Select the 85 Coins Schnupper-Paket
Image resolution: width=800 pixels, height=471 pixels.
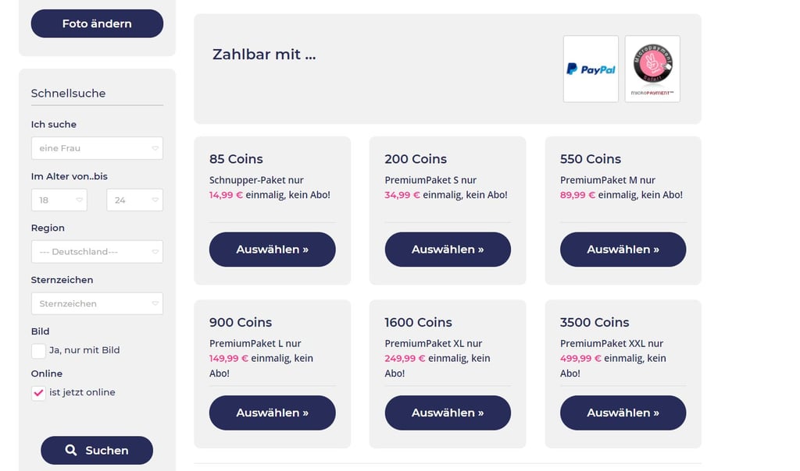(x=273, y=250)
